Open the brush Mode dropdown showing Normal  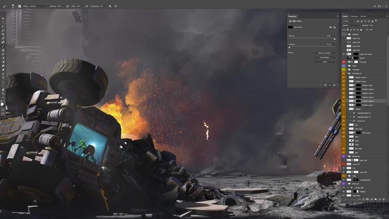tap(38, 6)
